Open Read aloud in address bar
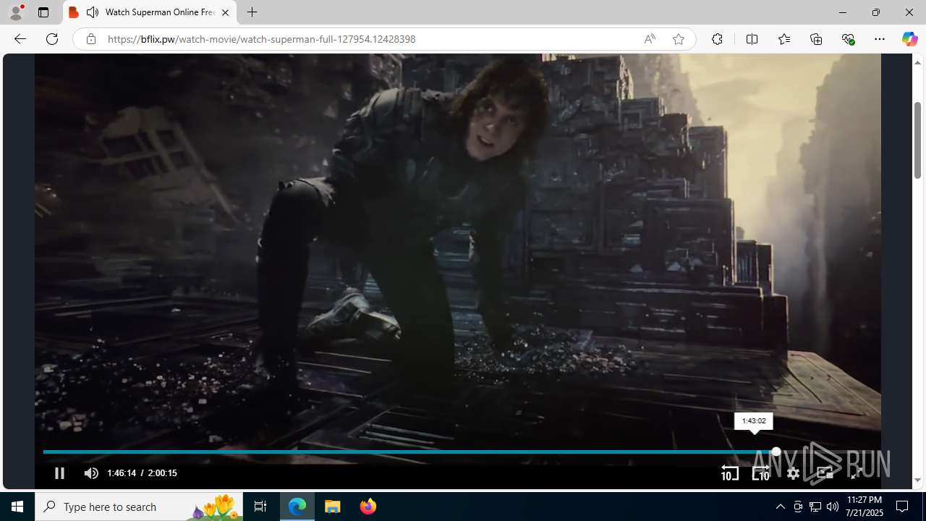Viewport: 926px width, 521px height. click(x=650, y=39)
